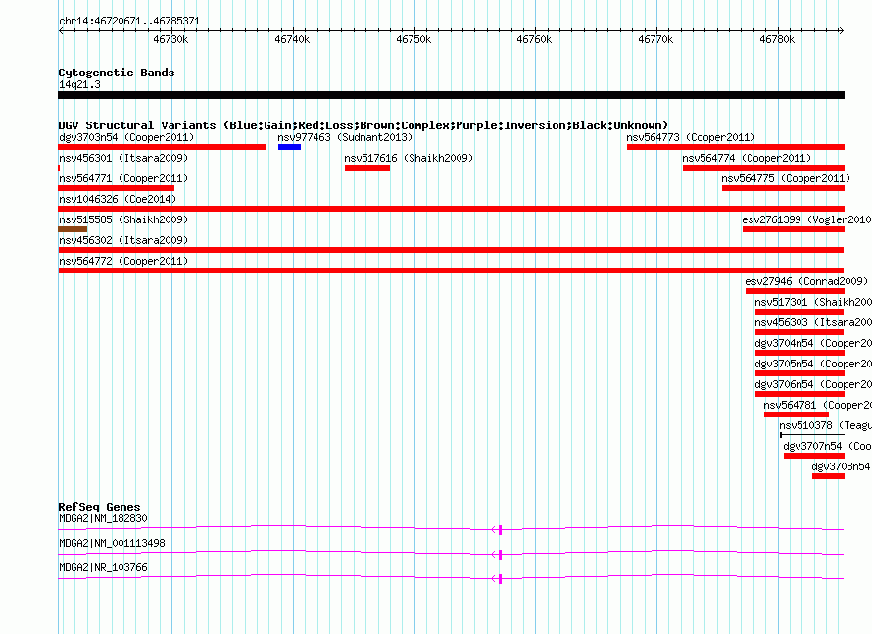Select the blue nsv977463 gain bar
The height and width of the screenshot is (634, 872).
[289, 147]
